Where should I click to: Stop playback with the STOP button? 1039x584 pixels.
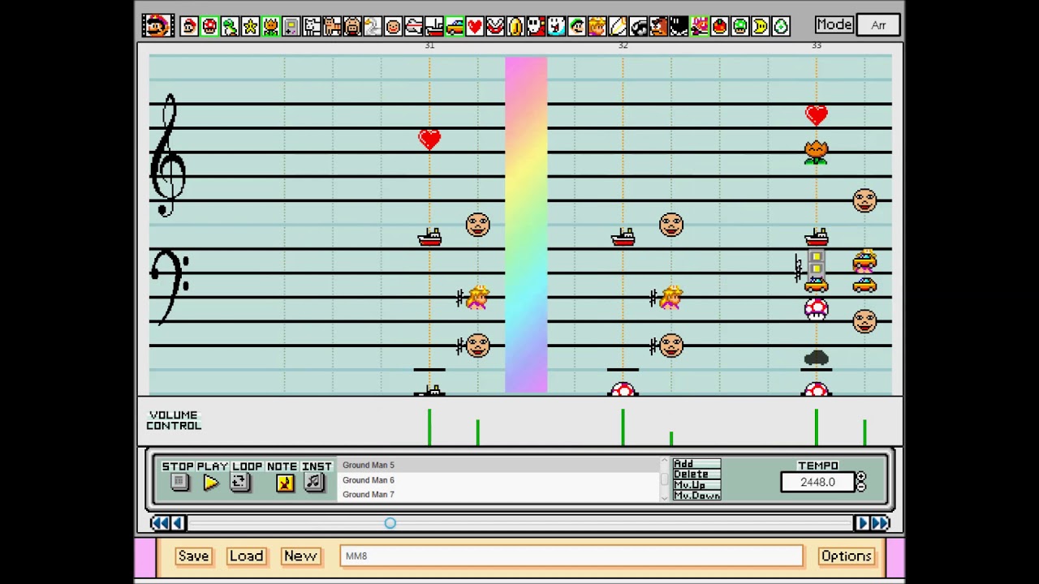179,482
